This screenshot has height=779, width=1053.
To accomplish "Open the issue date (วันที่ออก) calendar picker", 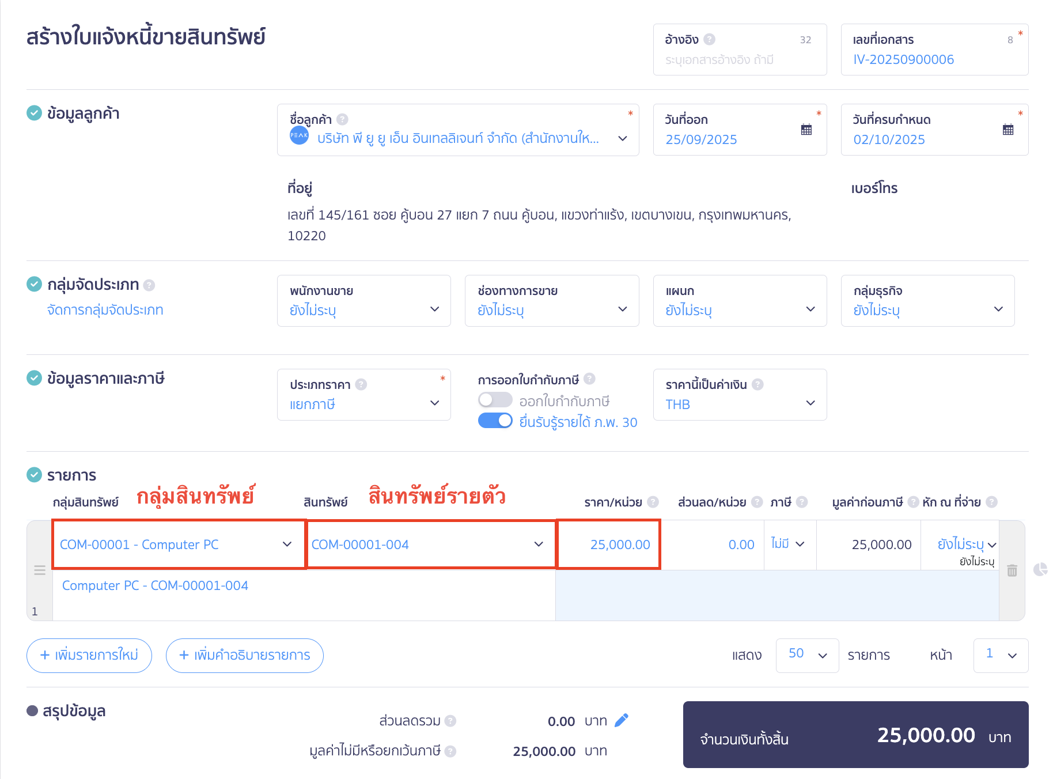I will 806,130.
